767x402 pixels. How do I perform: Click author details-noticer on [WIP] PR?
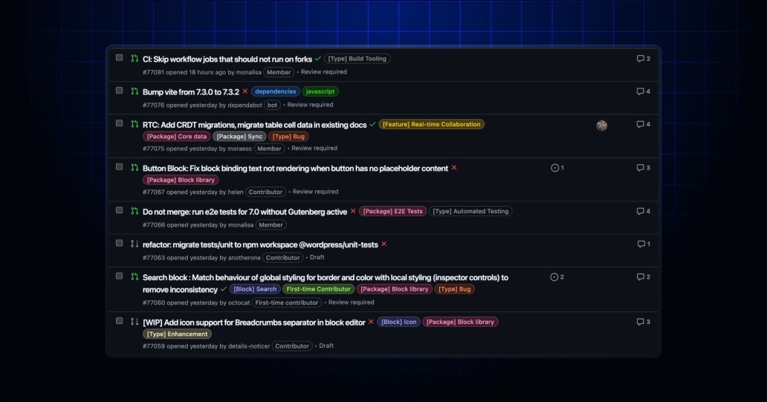tap(249, 346)
